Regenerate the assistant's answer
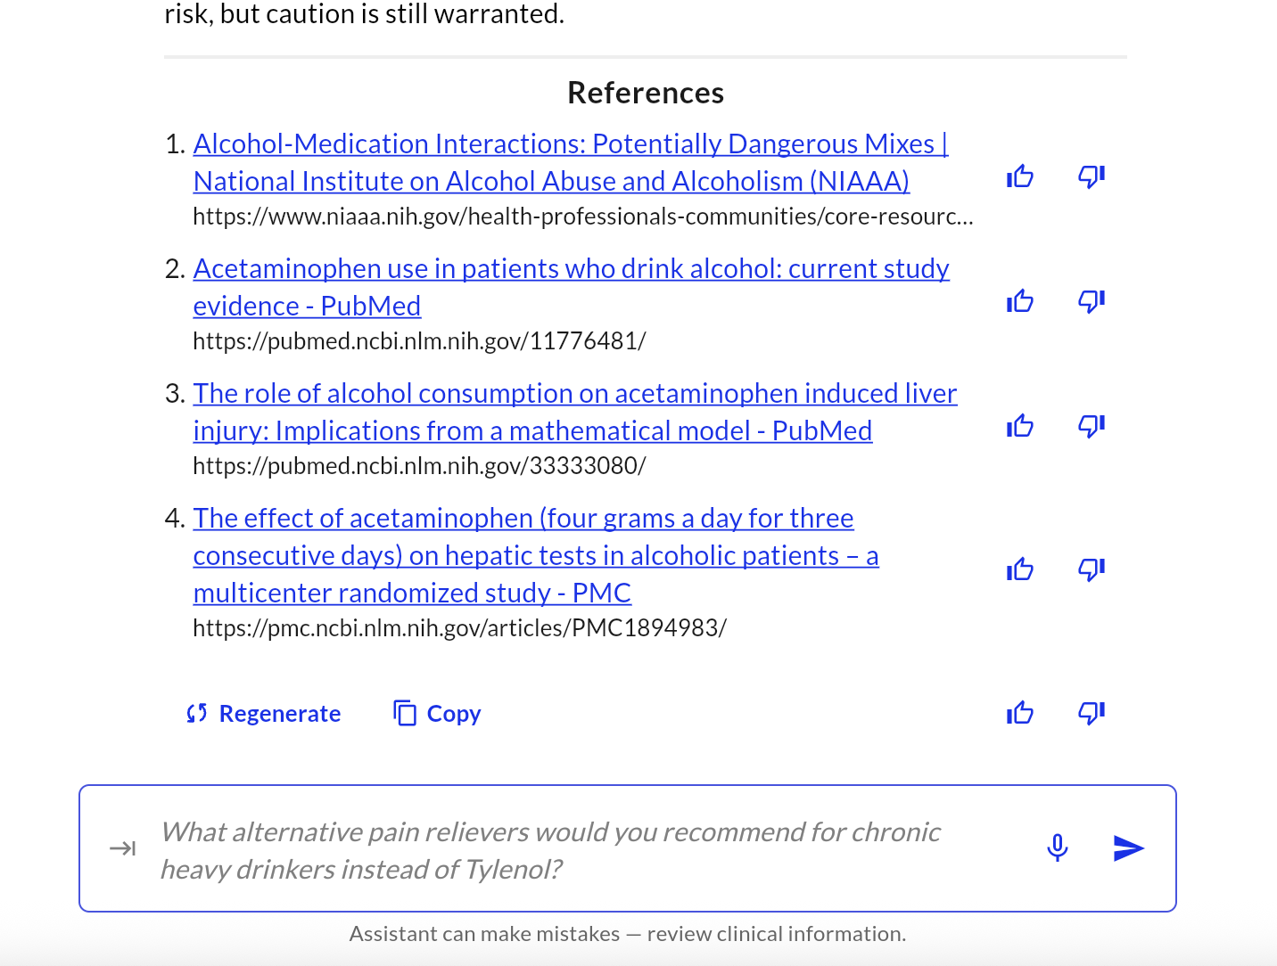The width and height of the screenshot is (1277, 966). tap(263, 713)
